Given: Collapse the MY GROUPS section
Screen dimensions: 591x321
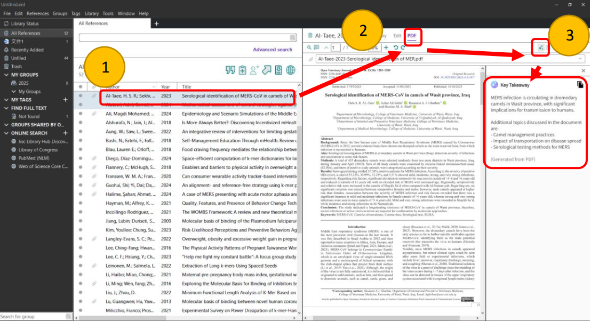Looking at the screenshot, I should click(6, 75).
